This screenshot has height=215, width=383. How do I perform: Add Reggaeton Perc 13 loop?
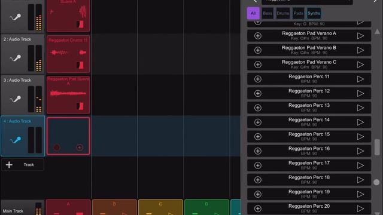pos(258,107)
